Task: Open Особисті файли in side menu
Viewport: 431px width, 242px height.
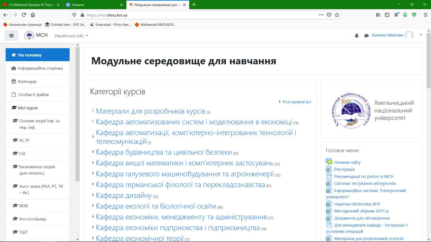Action: tap(37, 95)
